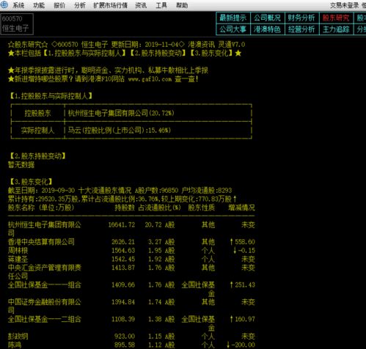Click the 实际控制人 label cell
The image size is (366, 349).
(x=37, y=130)
